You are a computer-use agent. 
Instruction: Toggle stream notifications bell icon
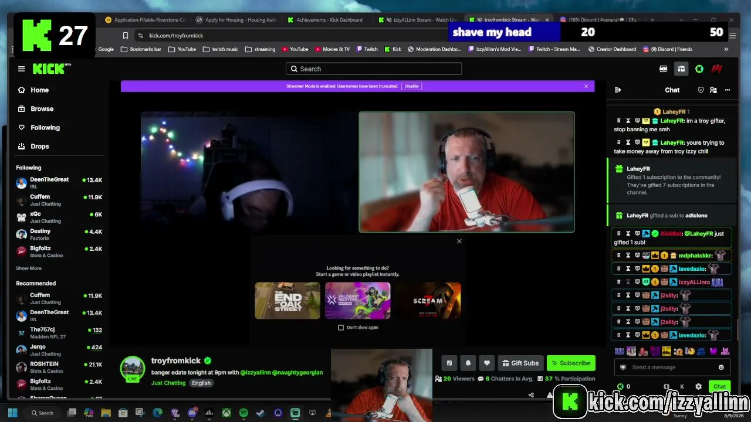point(468,363)
